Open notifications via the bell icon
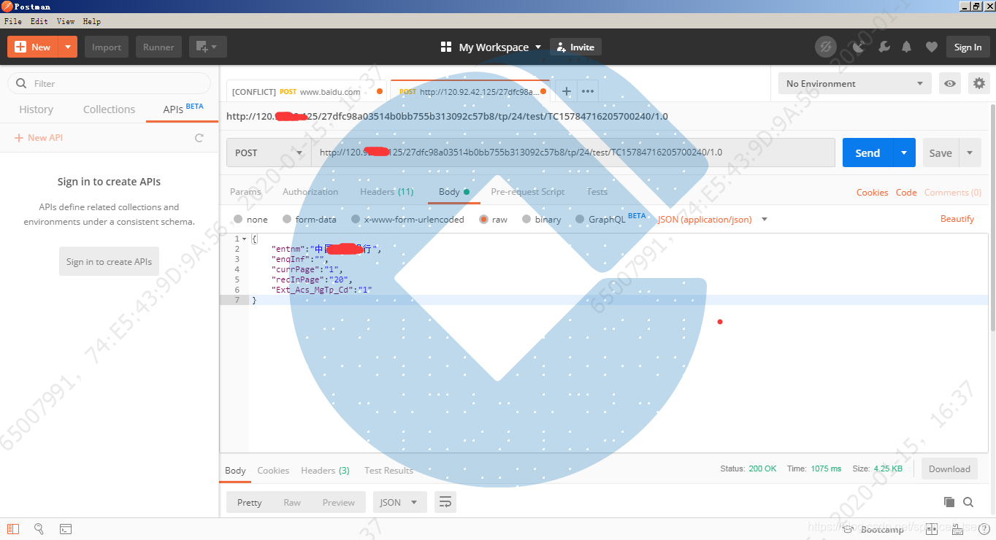 (x=906, y=46)
